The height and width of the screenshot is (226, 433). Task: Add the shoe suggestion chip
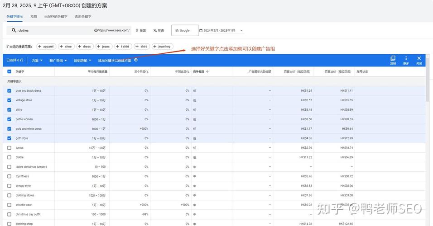point(66,47)
